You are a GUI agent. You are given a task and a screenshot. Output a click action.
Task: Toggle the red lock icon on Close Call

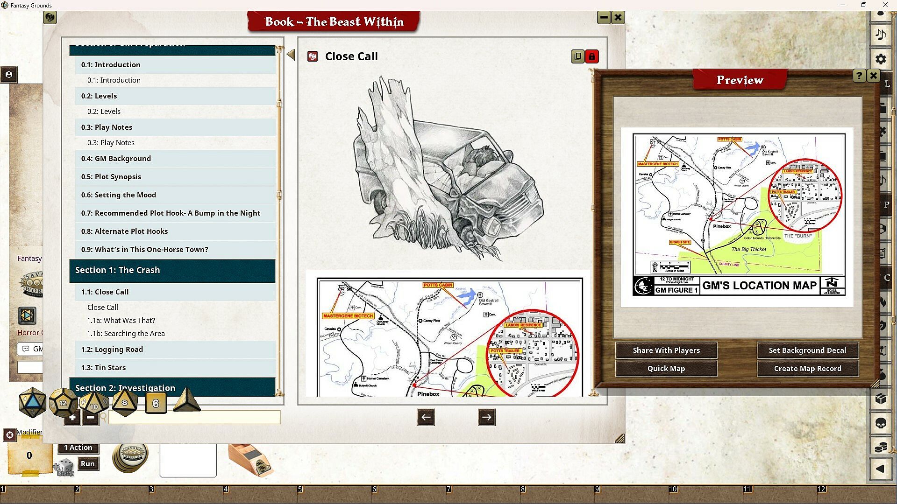pos(592,56)
